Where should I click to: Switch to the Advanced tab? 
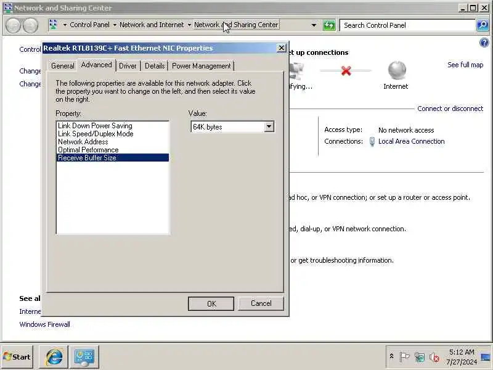pyautogui.click(x=96, y=65)
